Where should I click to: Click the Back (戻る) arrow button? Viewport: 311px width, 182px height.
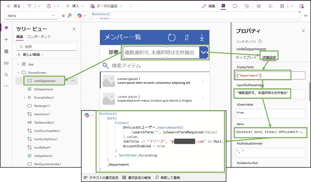coord(14,6)
